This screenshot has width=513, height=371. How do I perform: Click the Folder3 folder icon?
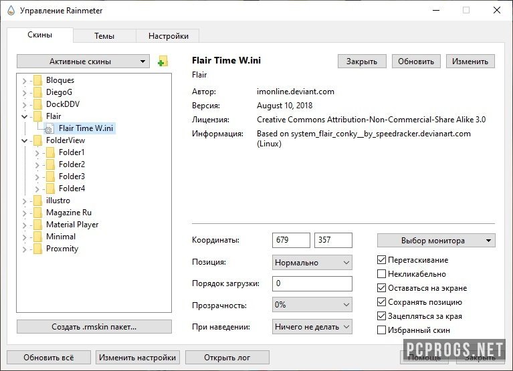pyautogui.click(x=50, y=176)
